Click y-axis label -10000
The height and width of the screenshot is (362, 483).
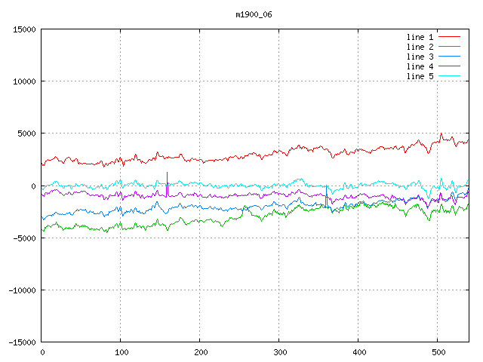click(22, 290)
